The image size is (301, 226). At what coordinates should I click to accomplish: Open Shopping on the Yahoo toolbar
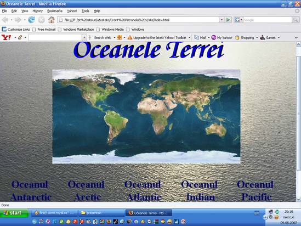[245, 38]
